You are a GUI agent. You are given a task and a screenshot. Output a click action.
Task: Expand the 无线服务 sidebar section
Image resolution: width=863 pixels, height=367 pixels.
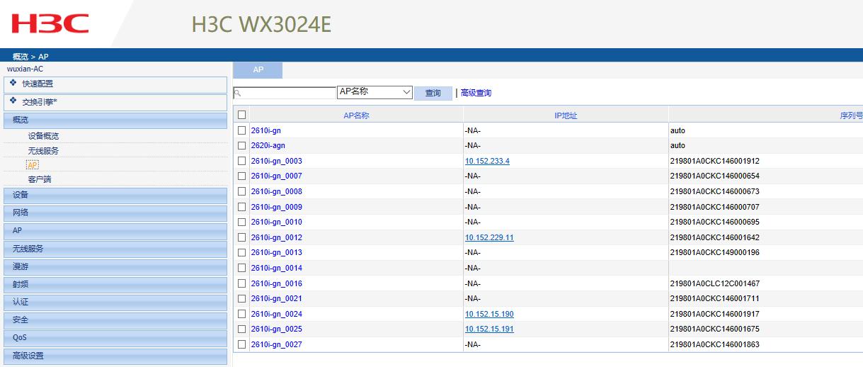coord(115,249)
